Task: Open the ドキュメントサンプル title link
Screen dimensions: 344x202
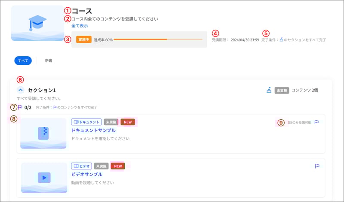Action: [x=93, y=130]
